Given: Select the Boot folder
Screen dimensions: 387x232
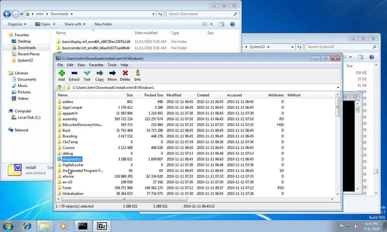Looking at the screenshot, I should 66,130.
